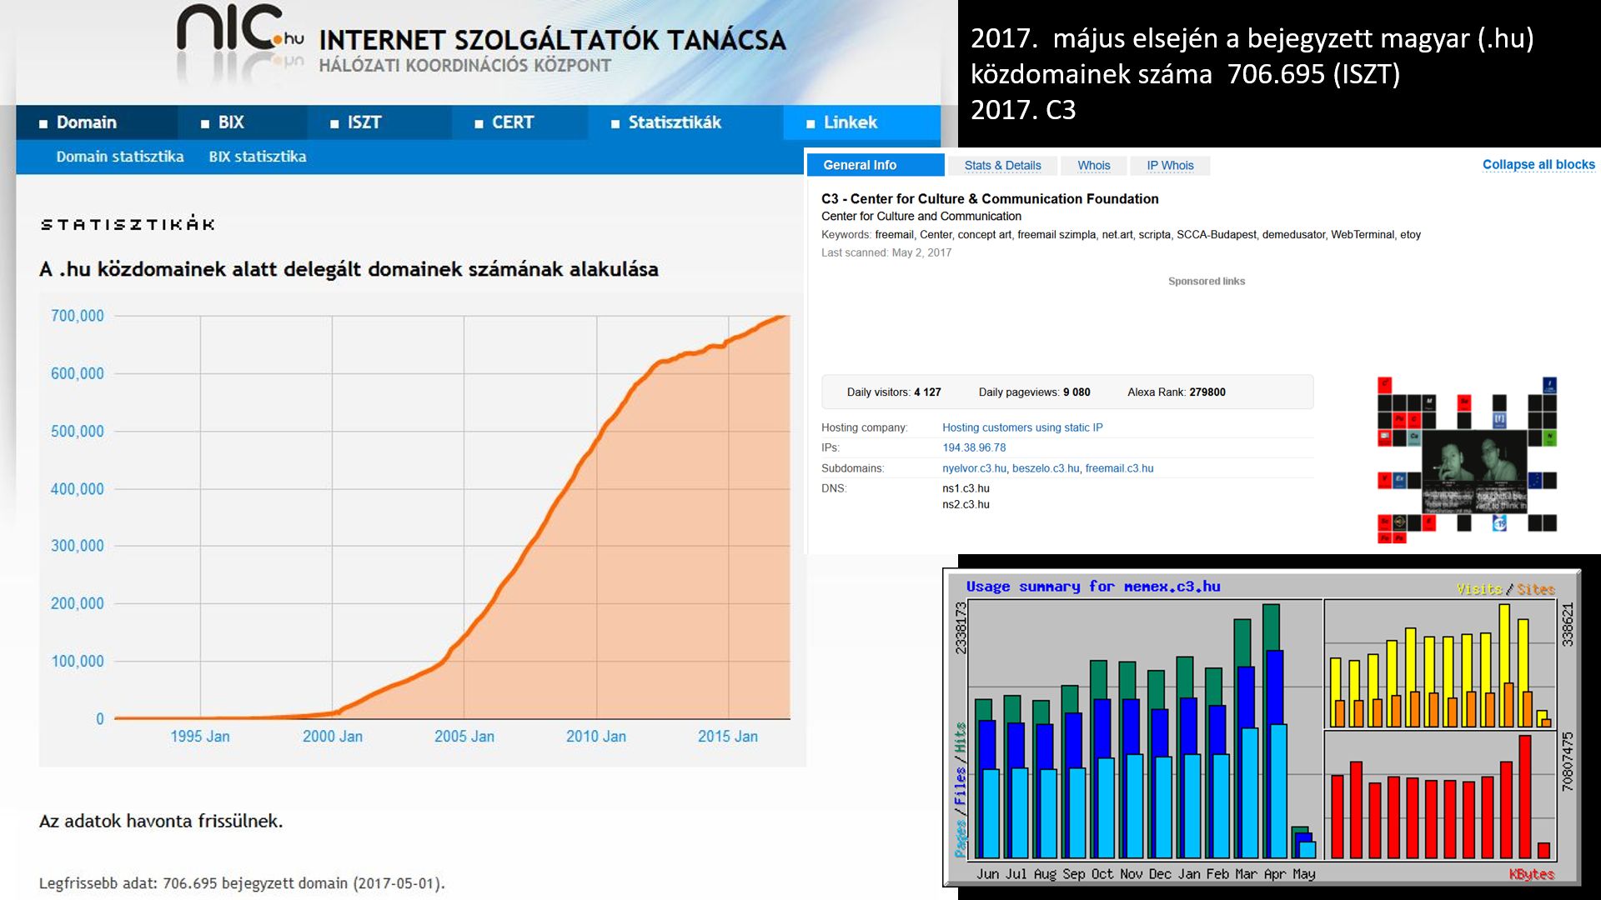Switch to the IP Whois tab
The image size is (1601, 900).
(x=1170, y=166)
